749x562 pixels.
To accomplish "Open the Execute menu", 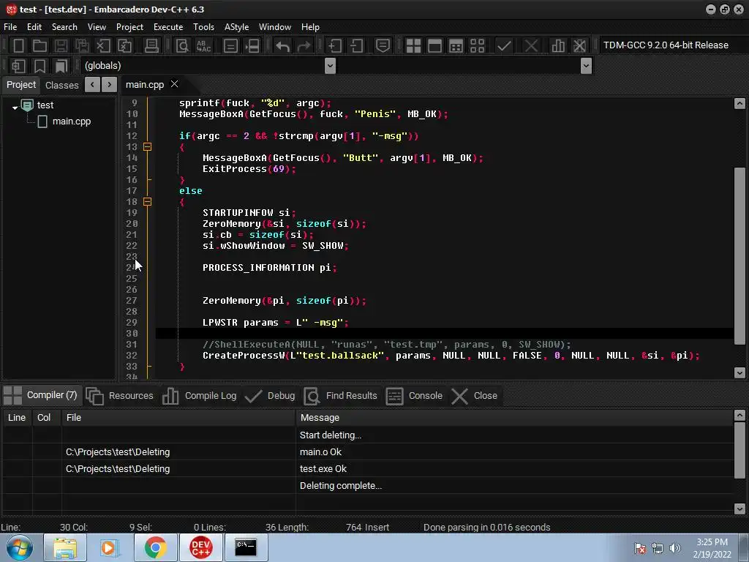I will coord(168,27).
